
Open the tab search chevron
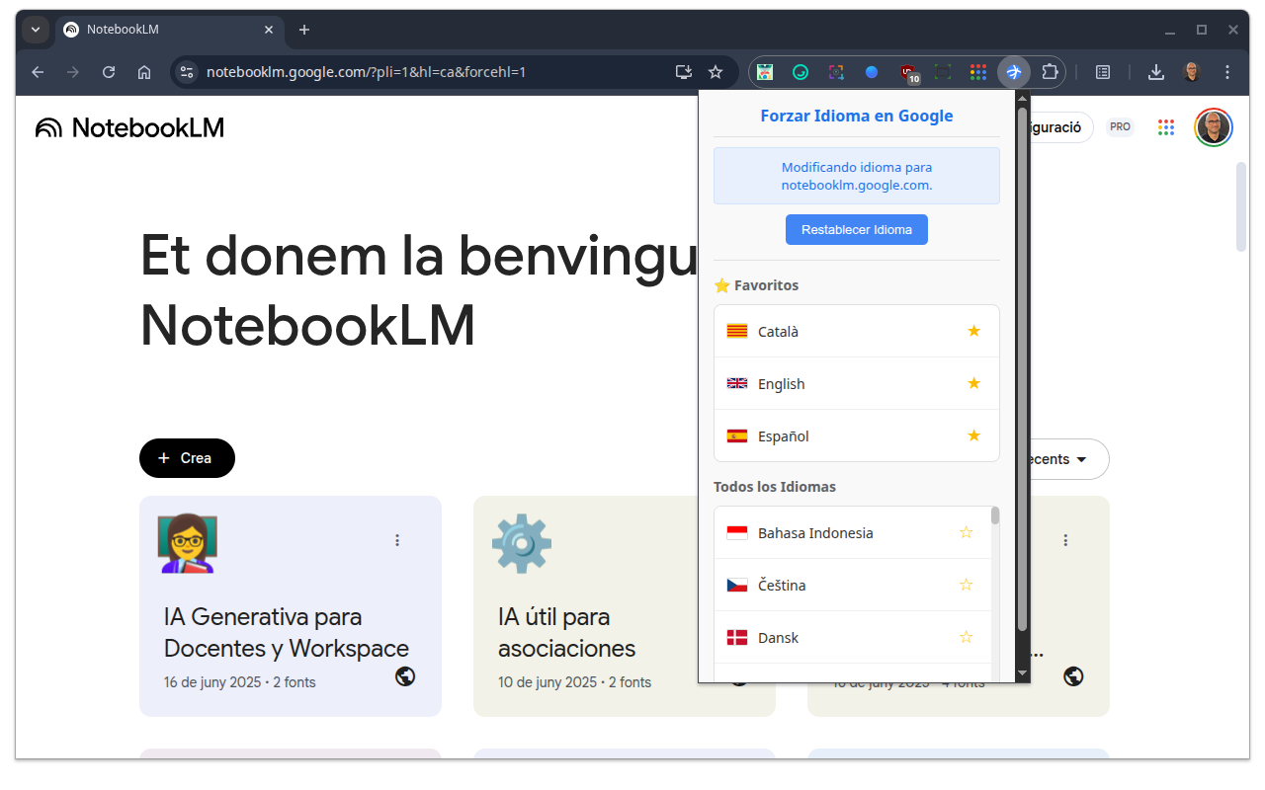point(35,29)
